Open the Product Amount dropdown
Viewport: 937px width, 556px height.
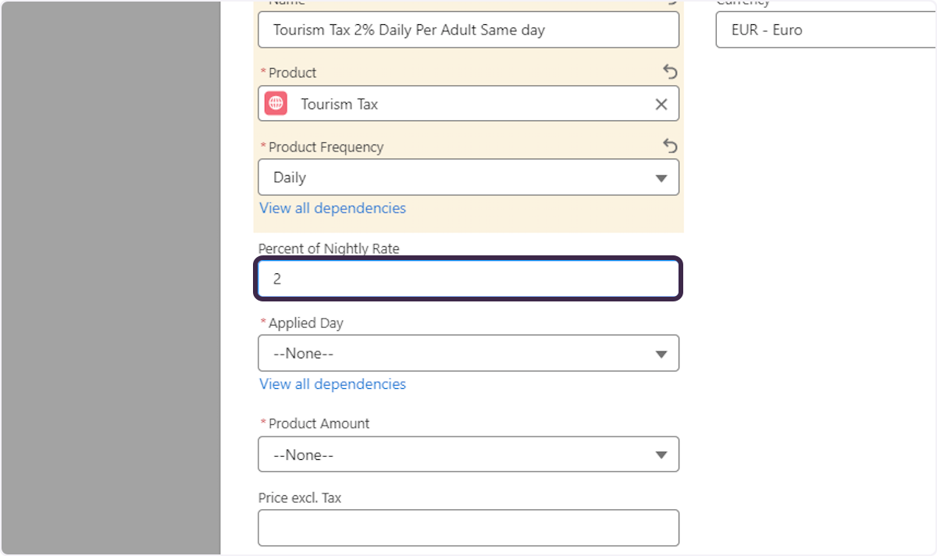(x=468, y=454)
